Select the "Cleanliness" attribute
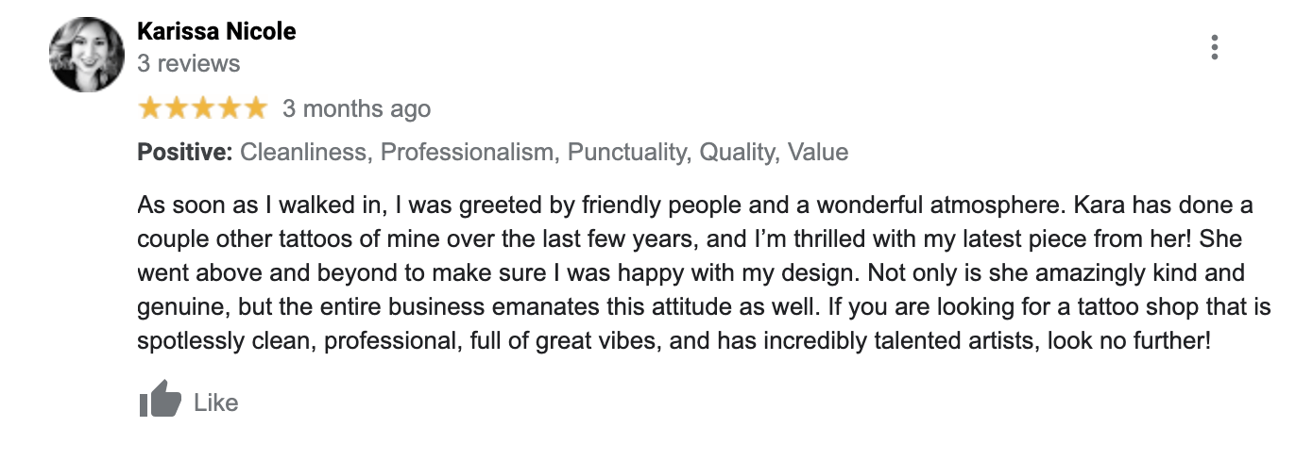The width and height of the screenshot is (1296, 460). pyautogui.click(x=303, y=153)
